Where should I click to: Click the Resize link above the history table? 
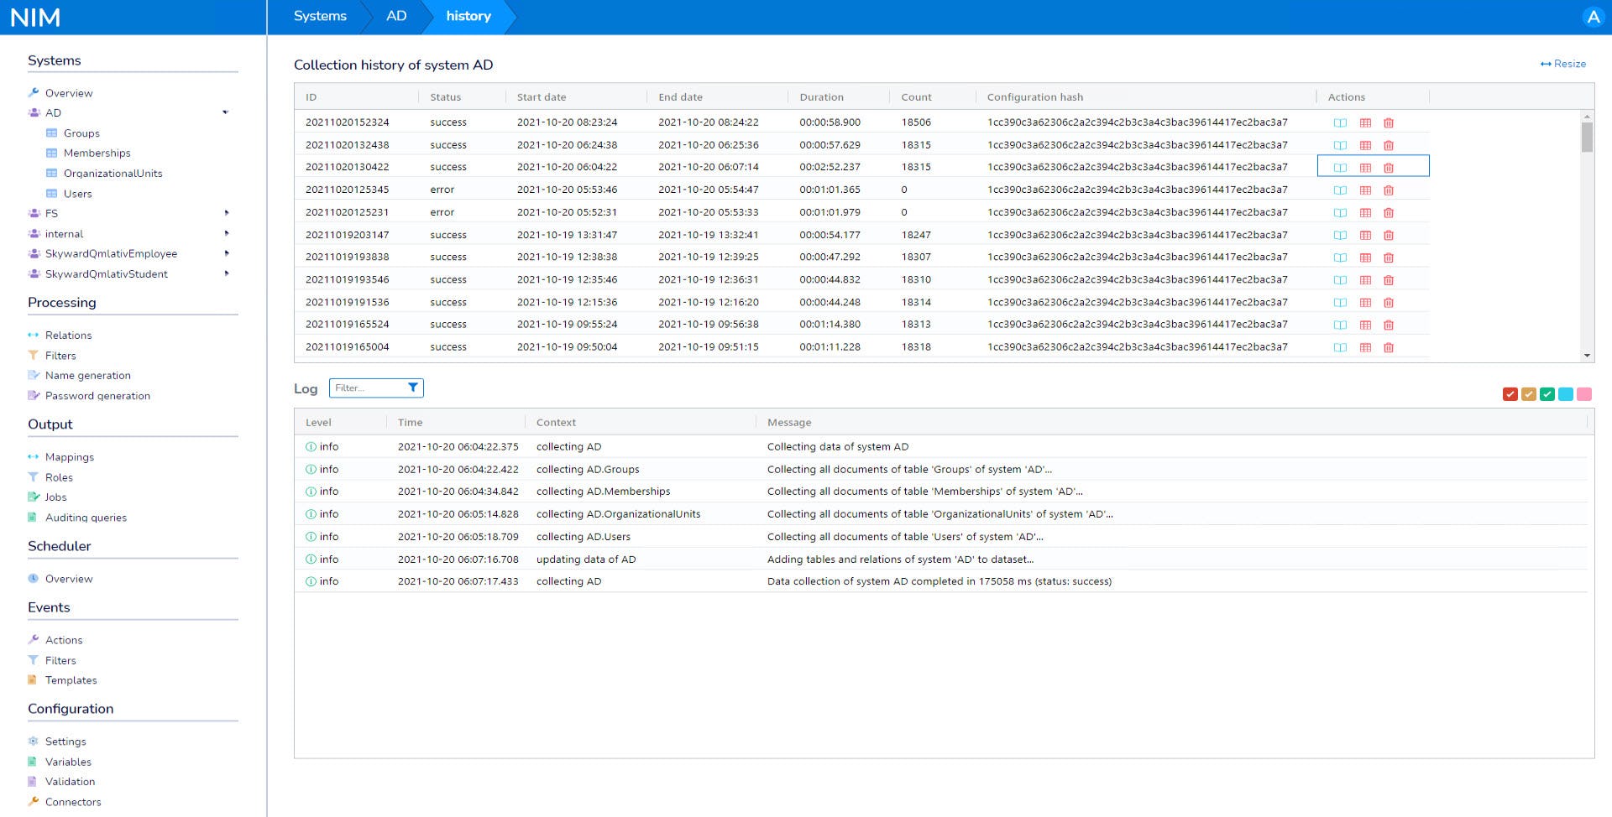[1563, 64]
